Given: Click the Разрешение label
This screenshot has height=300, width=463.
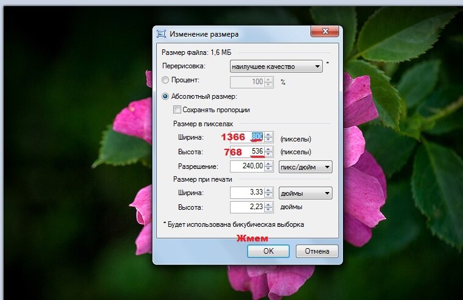Looking at the screenshot, I should pos(198,166).
